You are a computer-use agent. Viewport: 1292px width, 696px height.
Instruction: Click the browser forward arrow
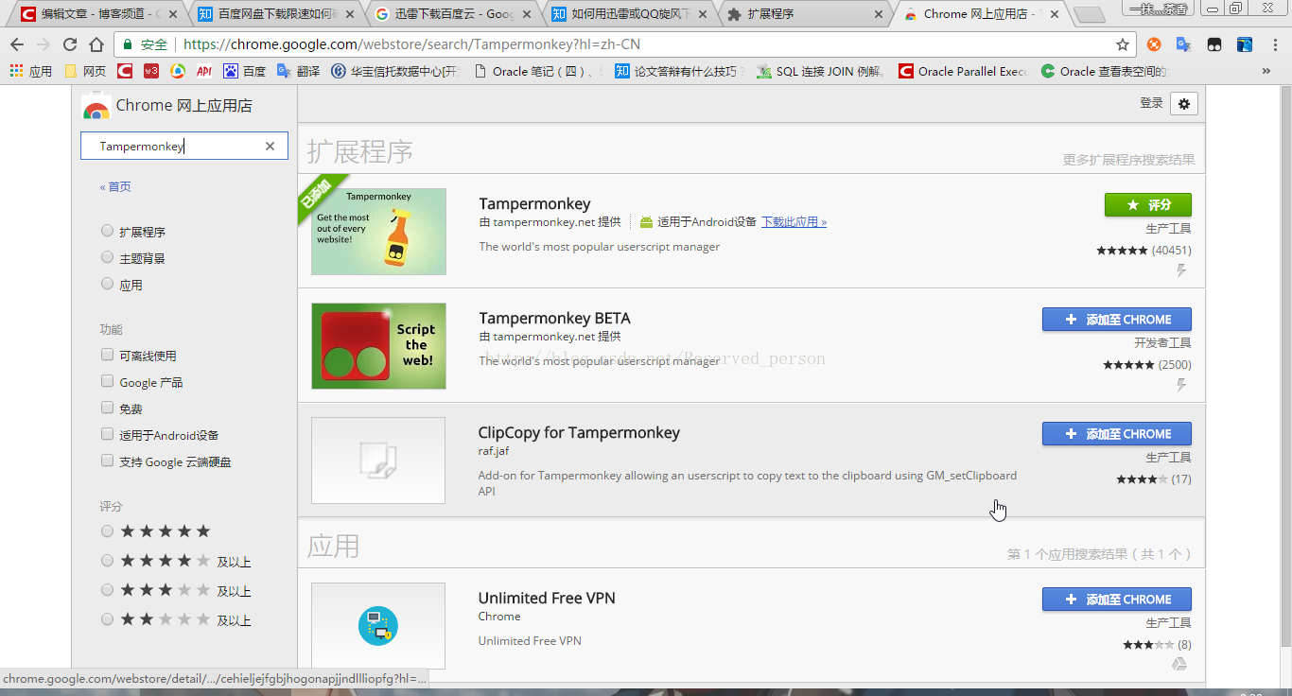pyautogui.click(x=43, y=44)
